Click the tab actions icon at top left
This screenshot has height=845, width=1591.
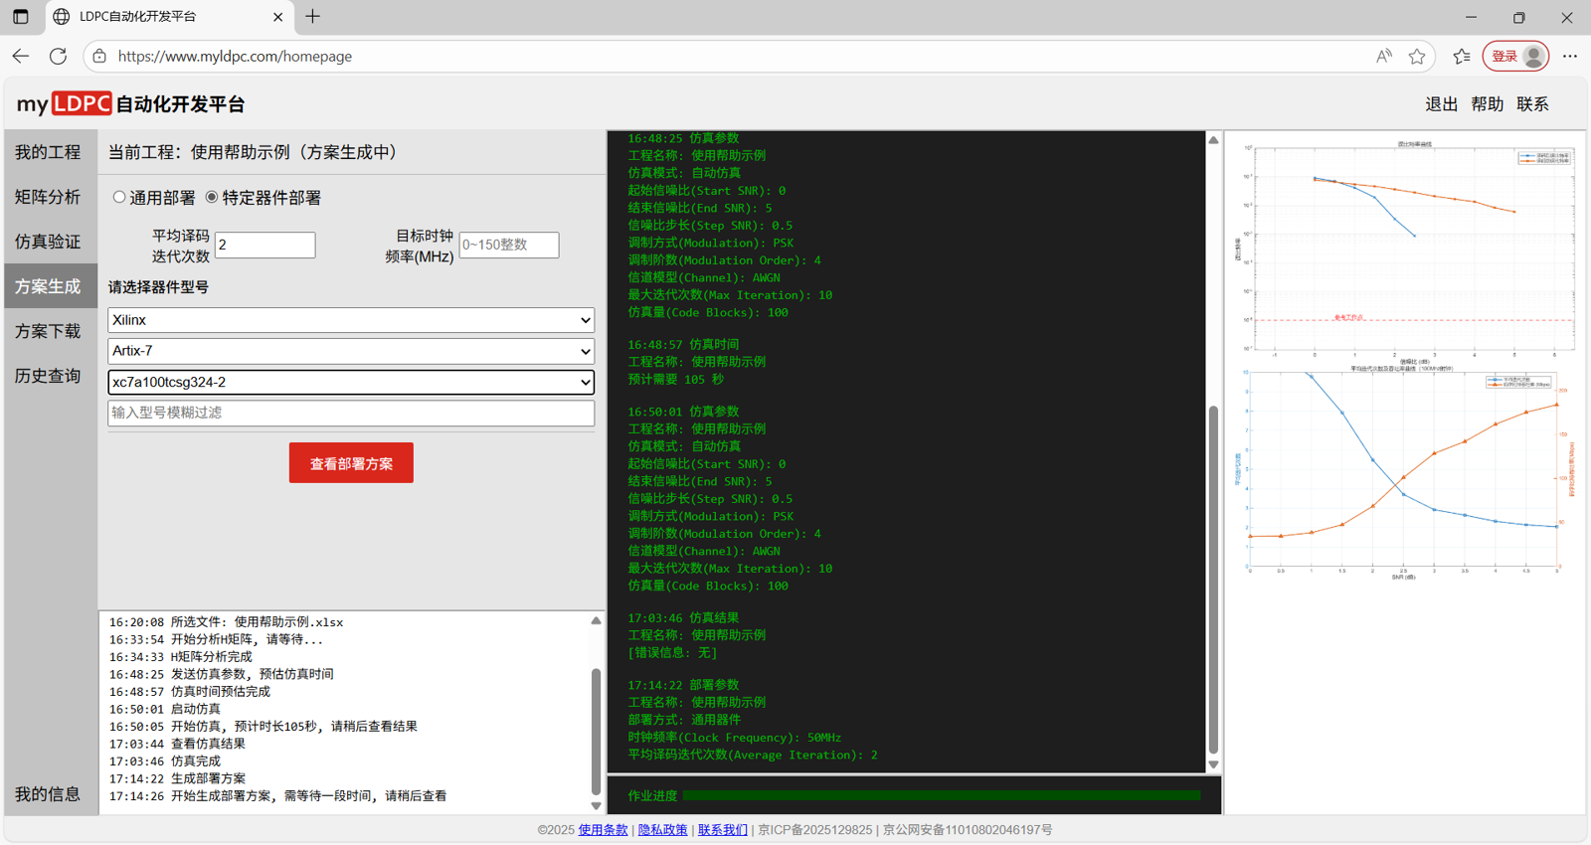21,17
